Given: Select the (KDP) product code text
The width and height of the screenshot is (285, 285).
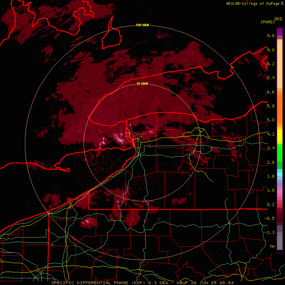Looking at the screenshot, I should [x=139, y=283].
